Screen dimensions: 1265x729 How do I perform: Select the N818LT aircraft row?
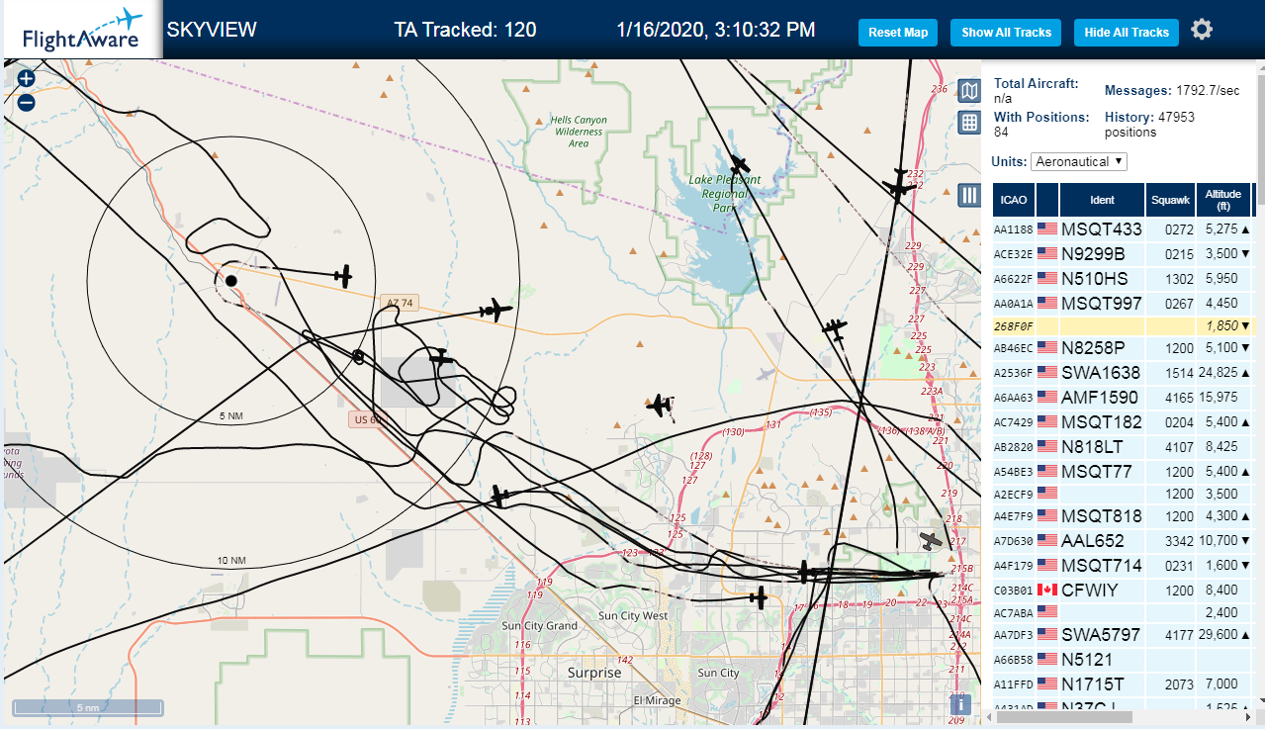coord(1124,446)
